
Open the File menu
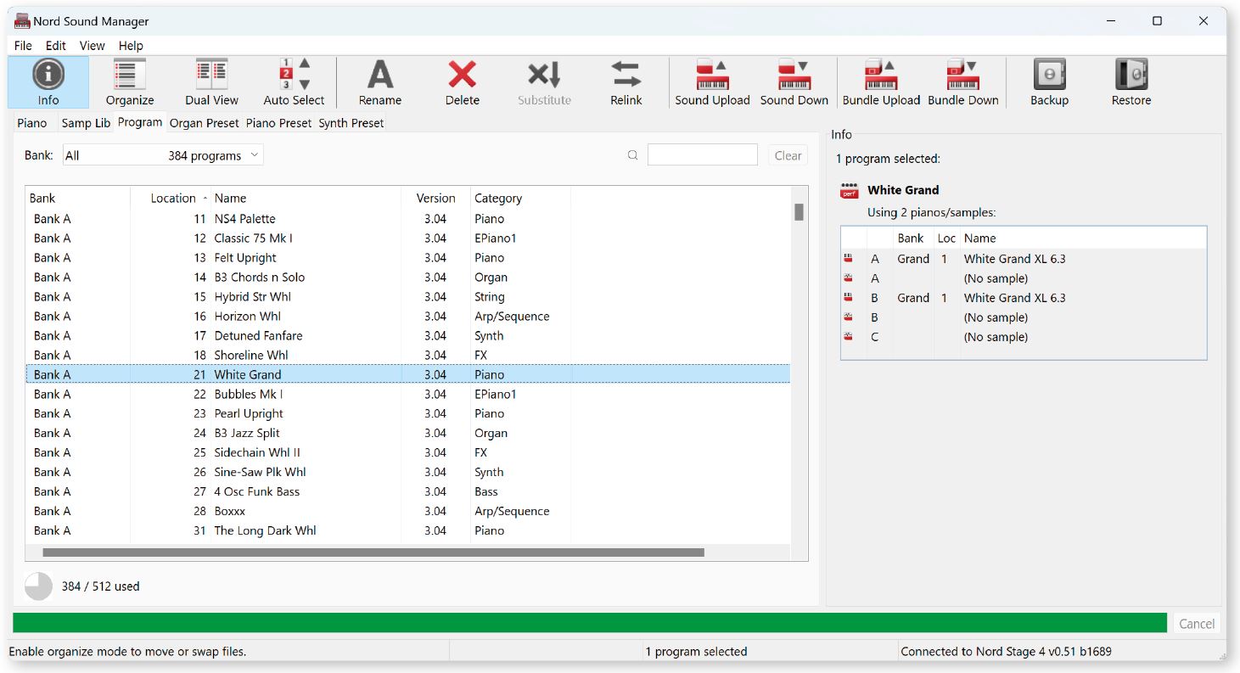pos(23,46)
